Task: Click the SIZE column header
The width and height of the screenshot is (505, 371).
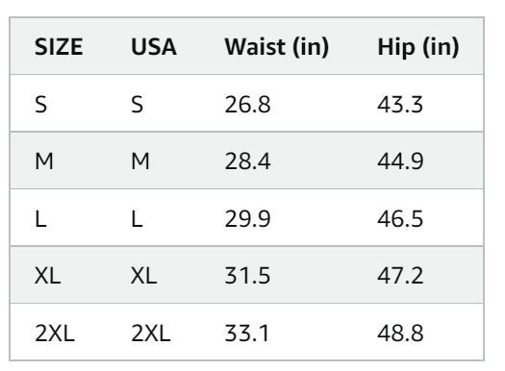Action: click(59, 47)
